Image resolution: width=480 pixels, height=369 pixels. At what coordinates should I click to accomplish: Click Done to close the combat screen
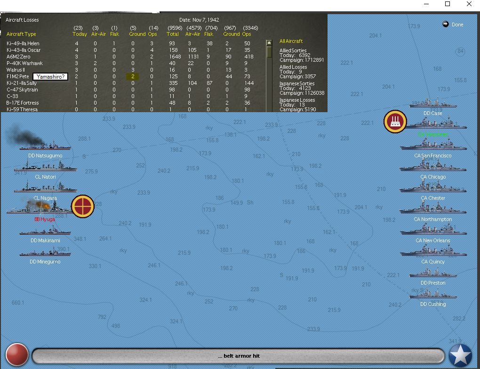(457, 25)
